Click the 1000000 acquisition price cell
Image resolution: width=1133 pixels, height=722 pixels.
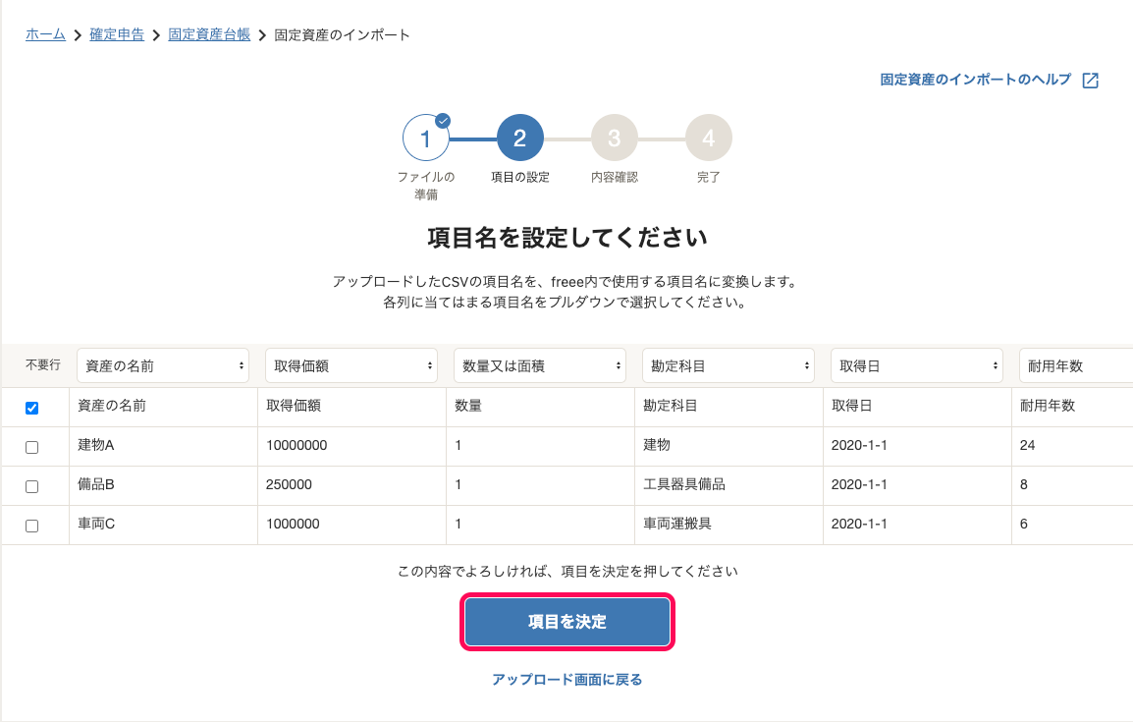click(x=351, y=524)
